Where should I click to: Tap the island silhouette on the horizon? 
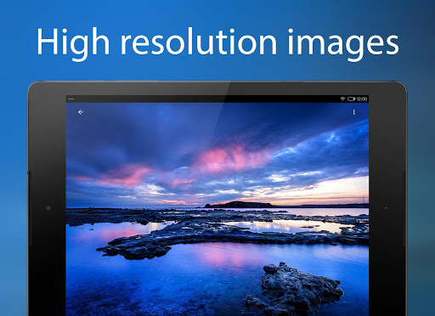point(240,204)
